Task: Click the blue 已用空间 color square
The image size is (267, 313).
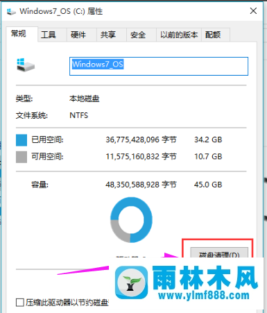Action: 21,140
